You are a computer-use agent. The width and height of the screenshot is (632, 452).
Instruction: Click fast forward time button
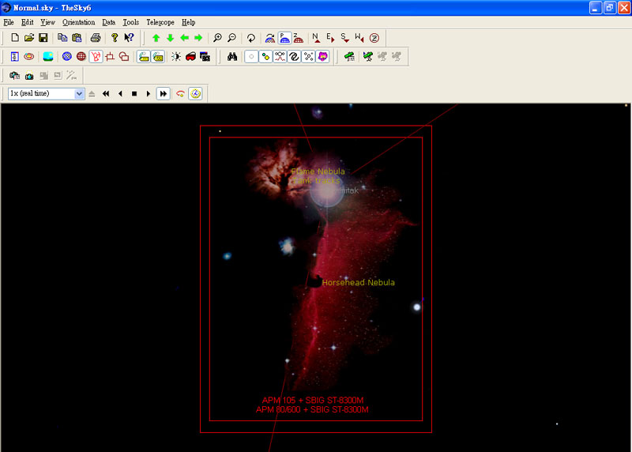(163, 93)
